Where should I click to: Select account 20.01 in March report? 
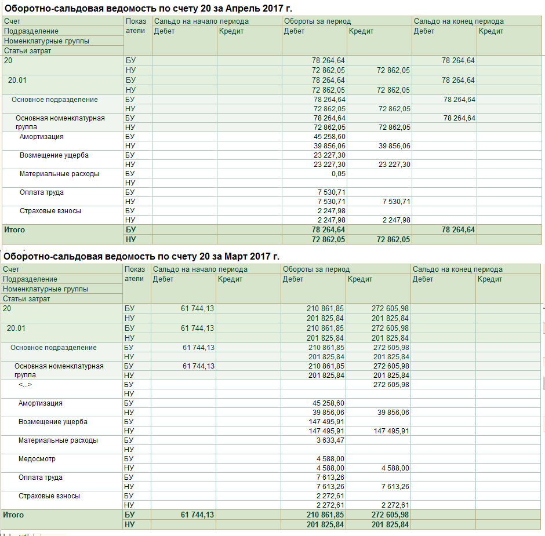pyautogui.click(x=16, y=328)
